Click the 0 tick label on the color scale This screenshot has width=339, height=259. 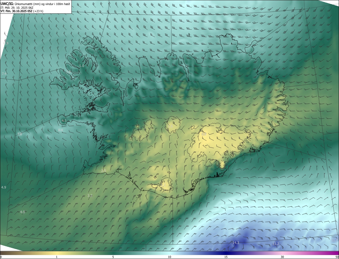[1, 257]
